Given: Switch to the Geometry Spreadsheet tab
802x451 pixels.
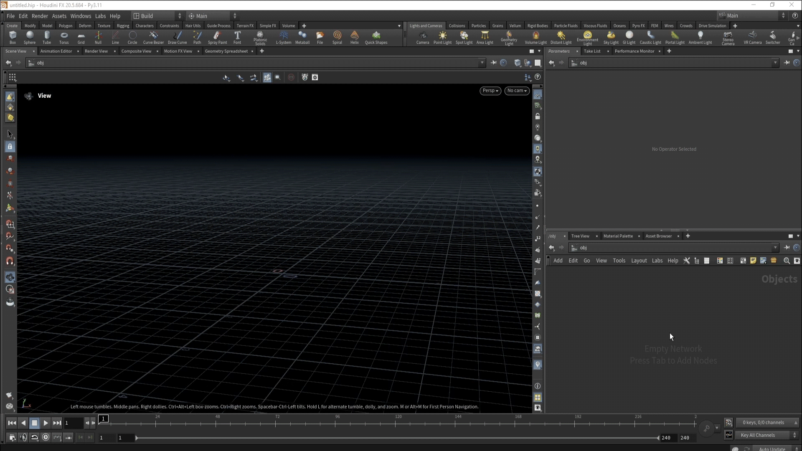Looking at the screenshot, I should coord(226,51).
